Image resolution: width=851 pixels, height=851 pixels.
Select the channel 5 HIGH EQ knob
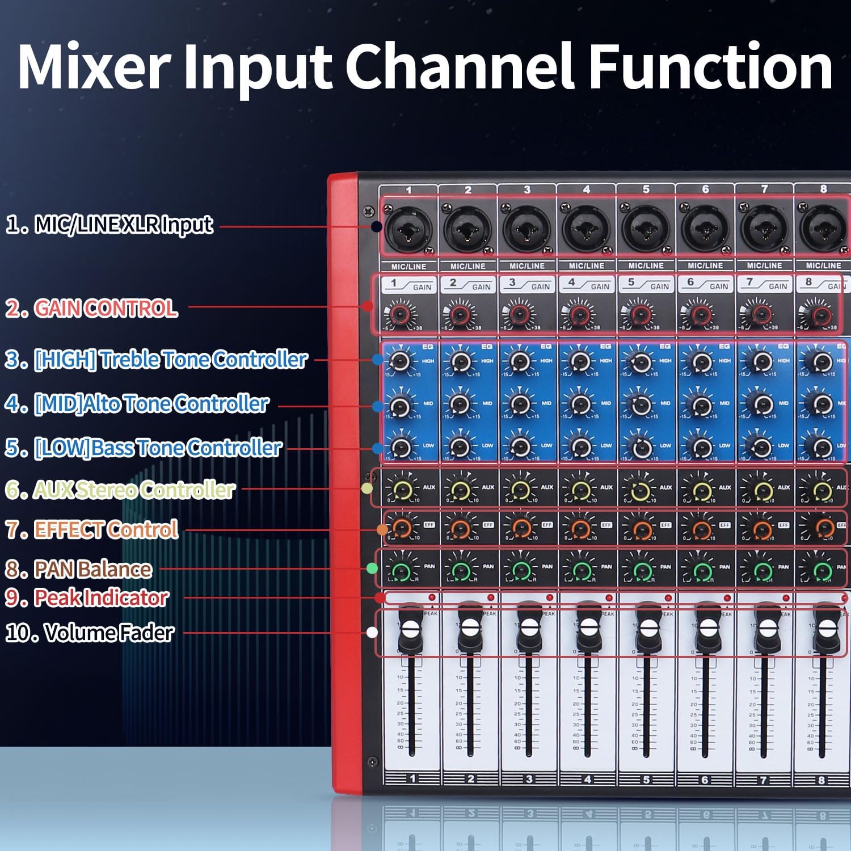(x=641, y=361)
